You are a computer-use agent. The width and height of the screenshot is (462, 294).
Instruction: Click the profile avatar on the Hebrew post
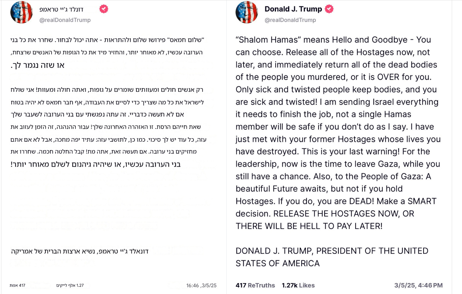point(21,12)
